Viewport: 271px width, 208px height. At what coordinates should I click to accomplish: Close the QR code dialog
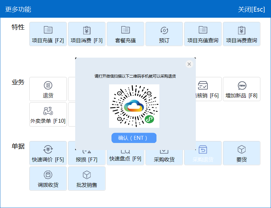189,64
